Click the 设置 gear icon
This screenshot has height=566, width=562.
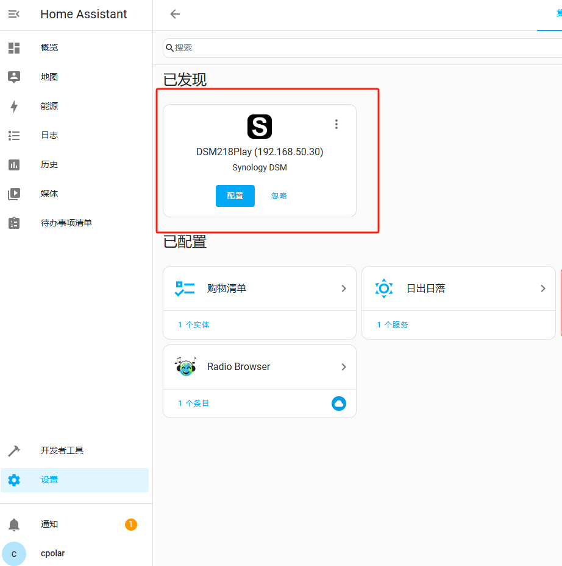[x=14, y=480]
